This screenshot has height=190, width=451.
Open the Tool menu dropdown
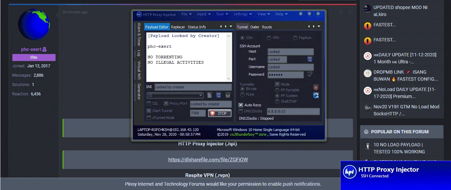point(222,14)
